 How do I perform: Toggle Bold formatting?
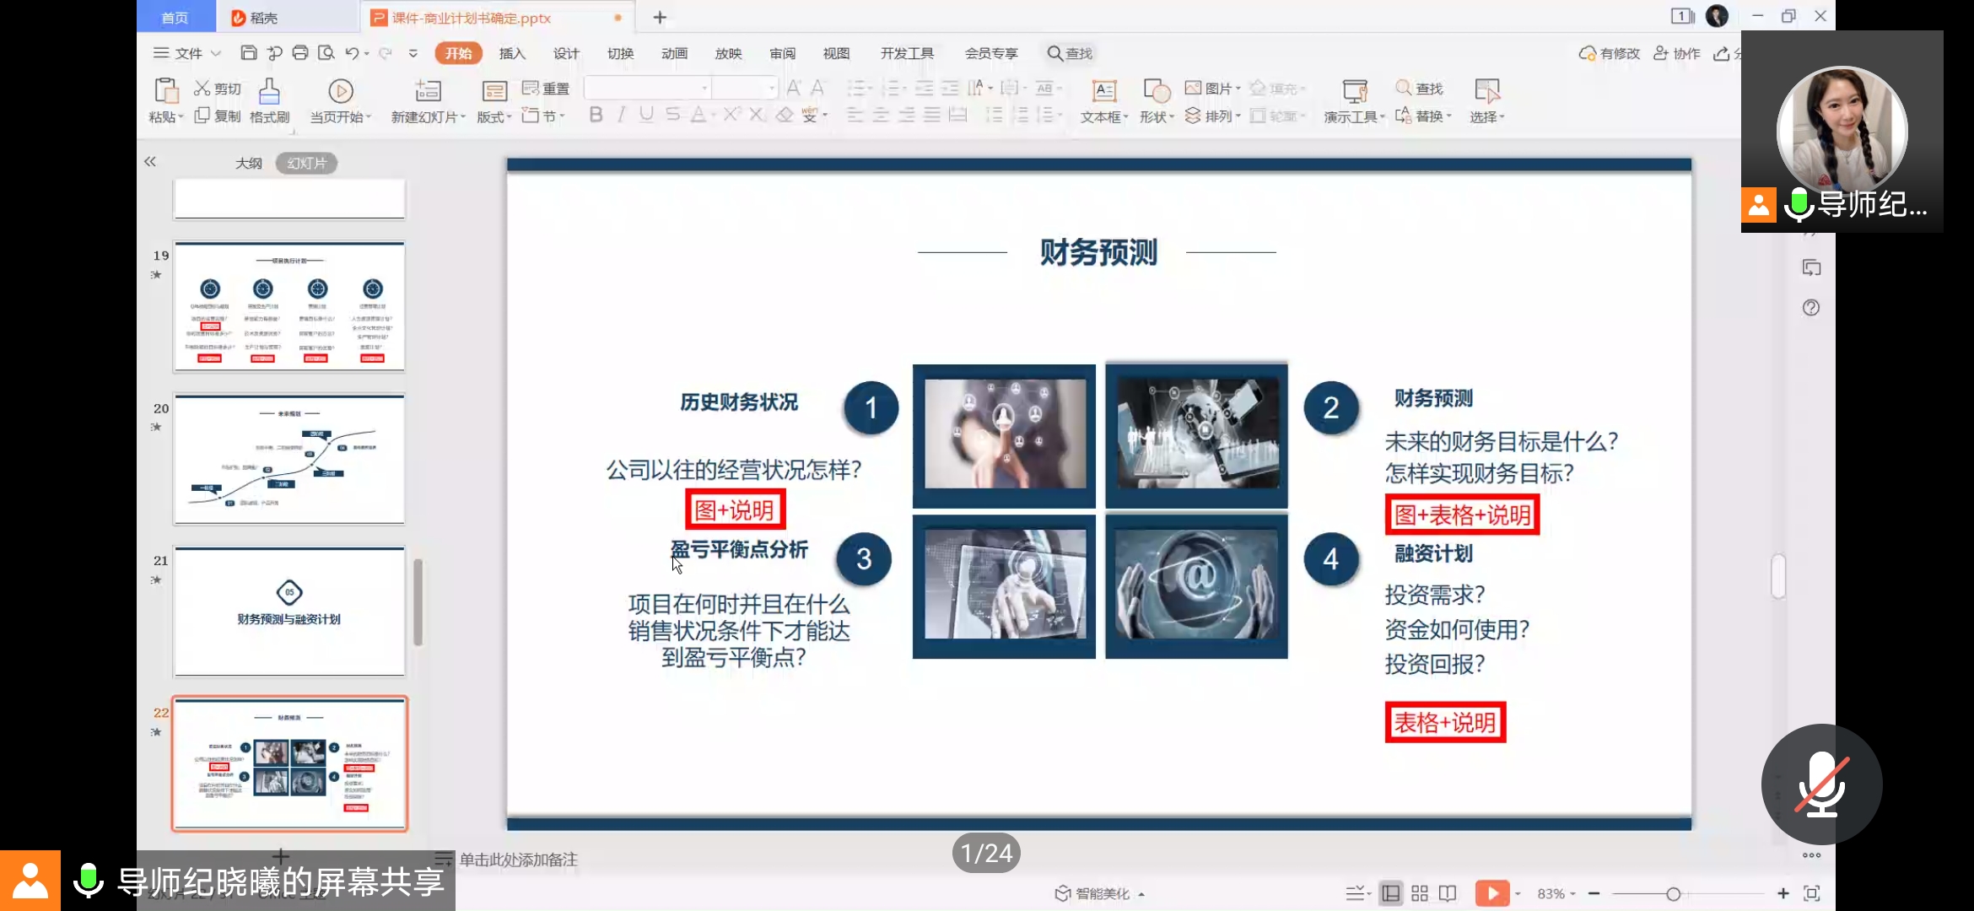click(596, 115)
